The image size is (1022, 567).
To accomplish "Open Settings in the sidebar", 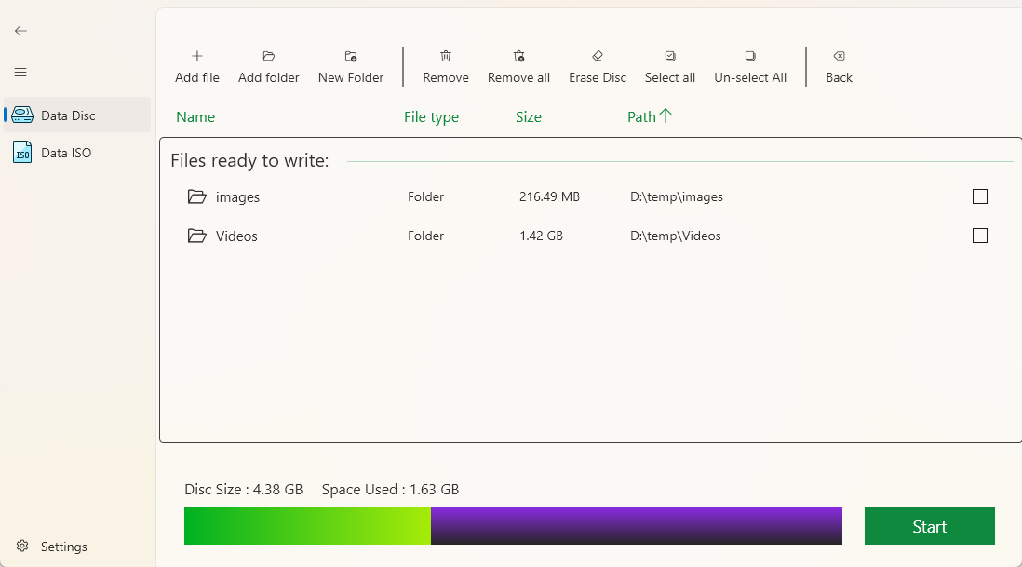I will pos(63,547).
